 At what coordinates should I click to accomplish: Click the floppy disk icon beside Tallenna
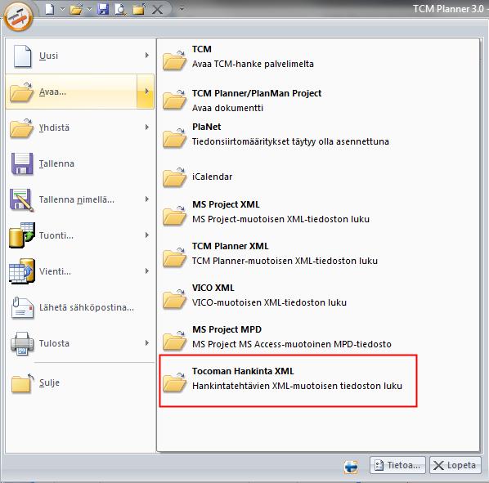(x=22, y=163)
